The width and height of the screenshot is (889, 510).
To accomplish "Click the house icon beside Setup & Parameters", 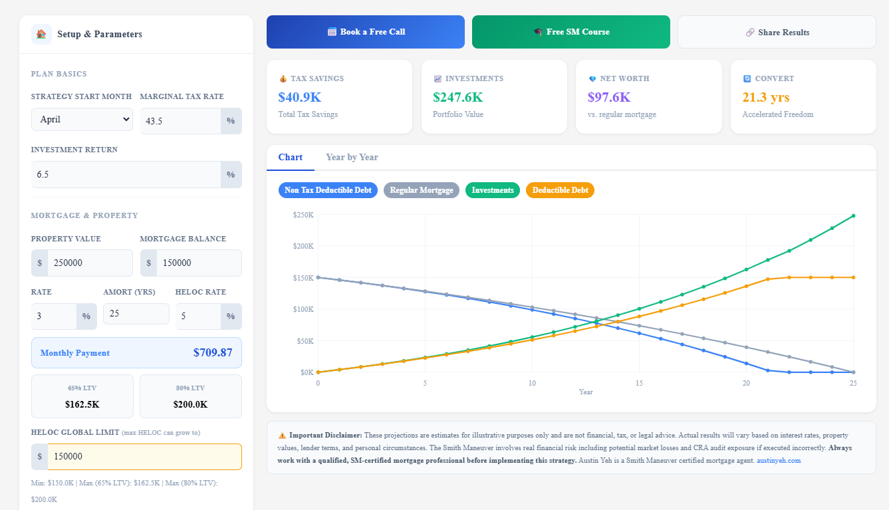I will click(40, 33).
